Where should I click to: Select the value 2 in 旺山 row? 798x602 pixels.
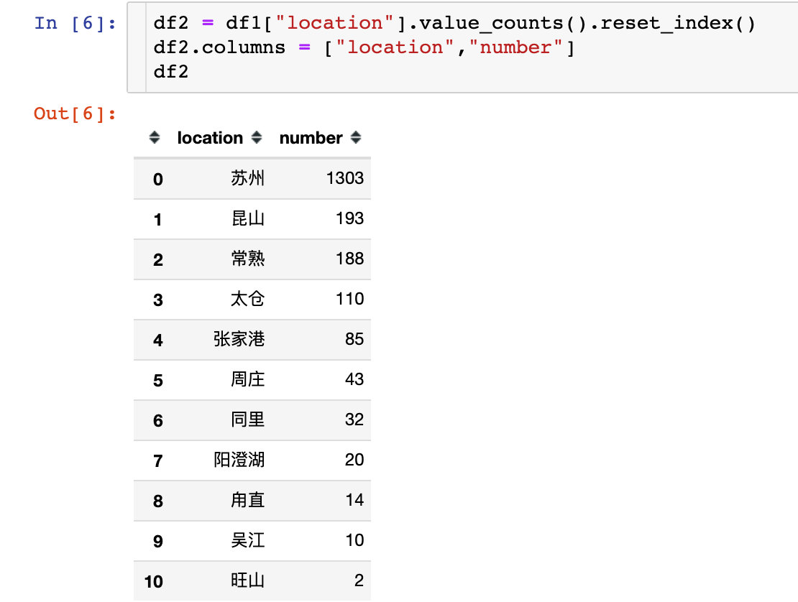359,580
